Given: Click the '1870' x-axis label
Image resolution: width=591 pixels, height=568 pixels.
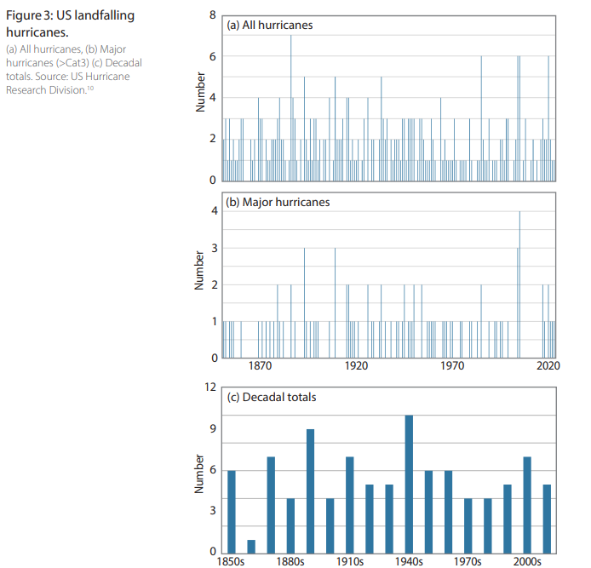Looking at the screenshot, I should (x=260, y=365).
